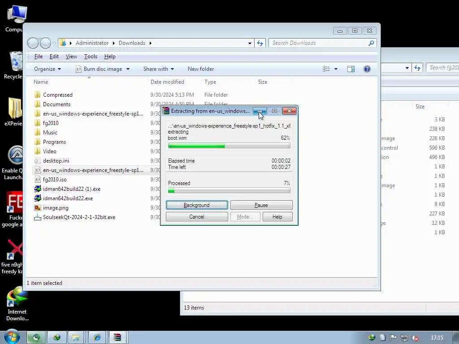Open the eXPerience folder on desktop
Screen dimensions: 459x344
[14, 112]
